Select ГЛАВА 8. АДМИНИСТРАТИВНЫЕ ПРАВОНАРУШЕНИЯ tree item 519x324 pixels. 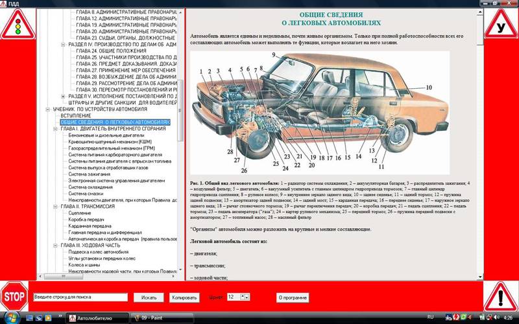tap(126, 12)
